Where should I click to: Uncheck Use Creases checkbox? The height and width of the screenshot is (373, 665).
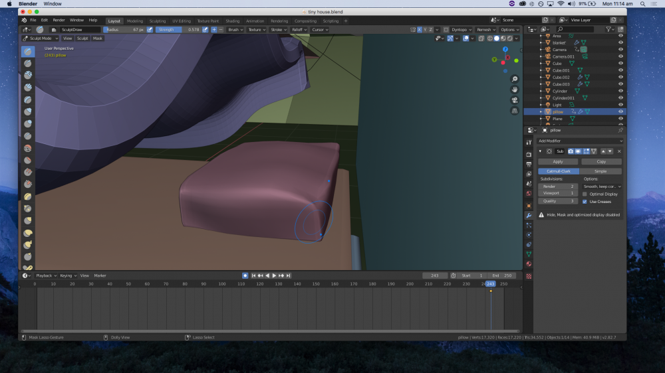pyautogui.click(x=585, y=202)
